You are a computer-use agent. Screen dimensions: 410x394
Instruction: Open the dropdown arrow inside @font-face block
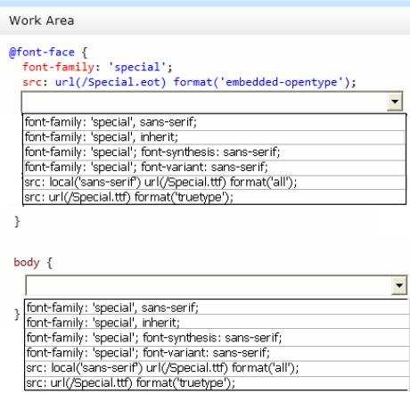395,102
